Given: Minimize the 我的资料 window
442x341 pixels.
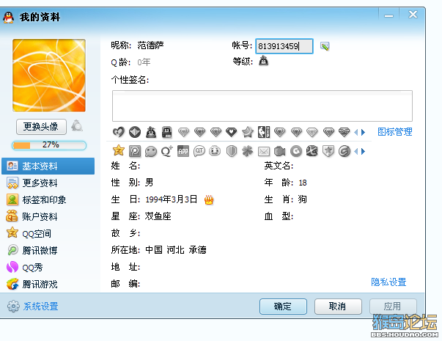Looking at the screenshot, I should [388, 15].
